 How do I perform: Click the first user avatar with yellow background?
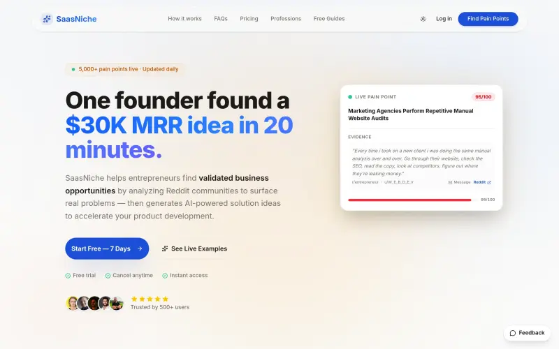(73, 303)
